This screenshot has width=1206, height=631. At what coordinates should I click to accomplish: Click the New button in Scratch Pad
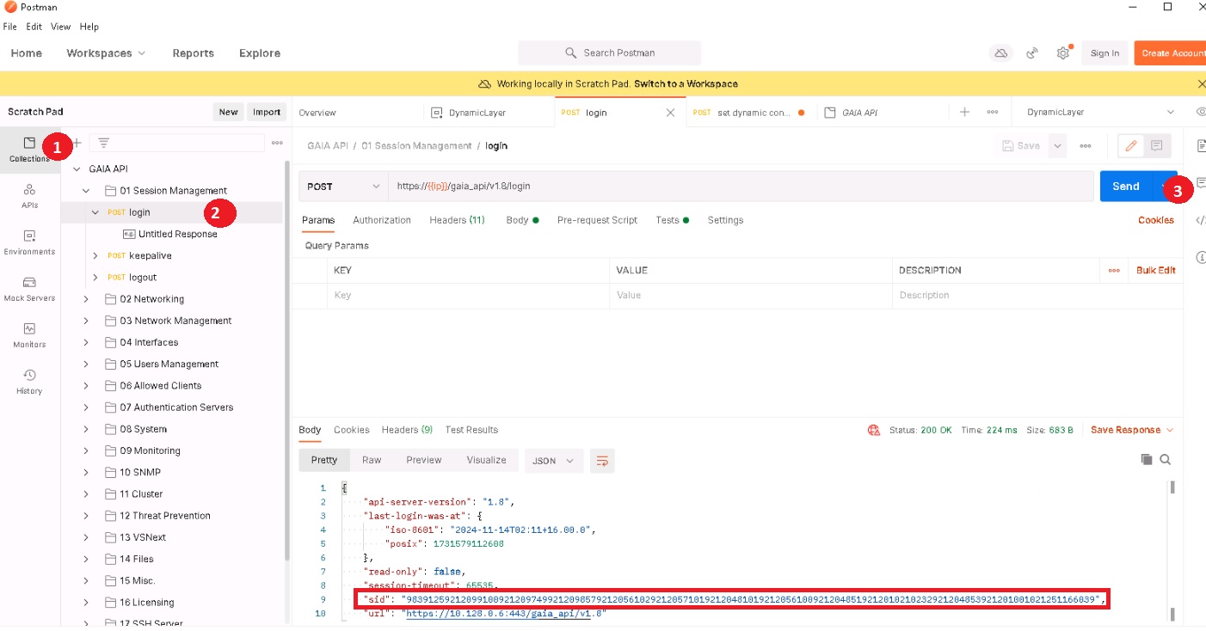pos(228,112)
